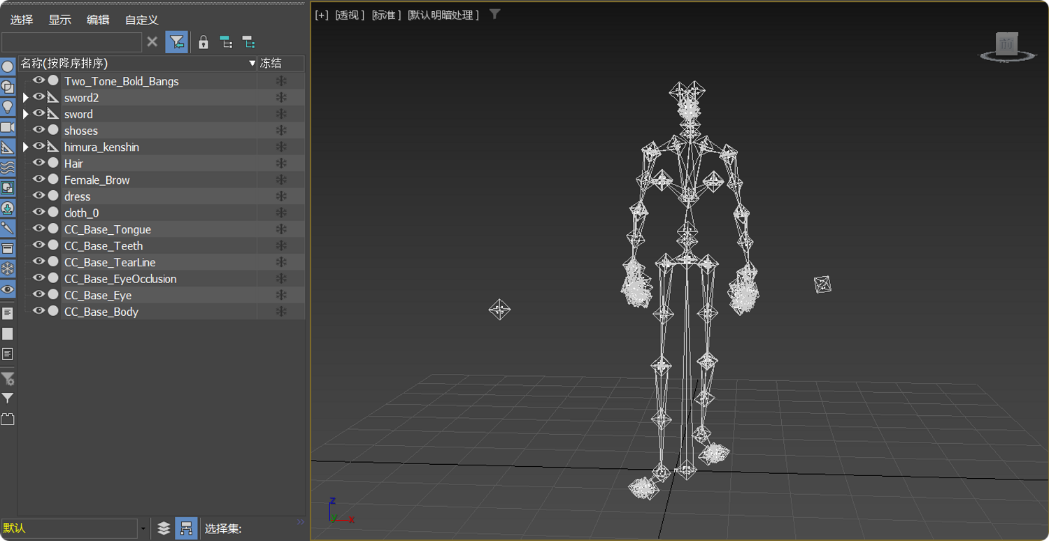Screen dimensions: 1049x541
Task: Toggle visibility of the dress object
Action: [x=38, y=196]
